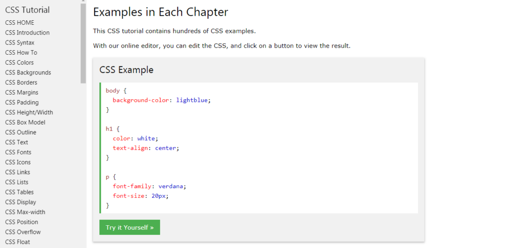Image resolution: width=519 pixels, height=248 pixels.
Task: Open the CSS HOME sidebar link
Action: [20, 23]
